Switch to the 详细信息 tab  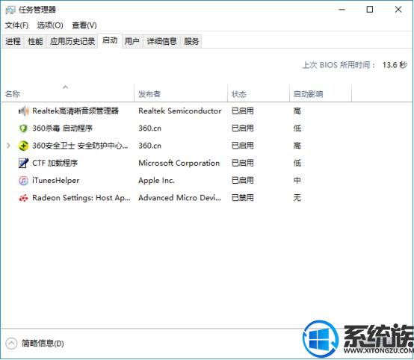[x=161, y=41]
